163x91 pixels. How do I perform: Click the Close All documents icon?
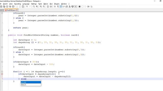[x=10, y=7]
